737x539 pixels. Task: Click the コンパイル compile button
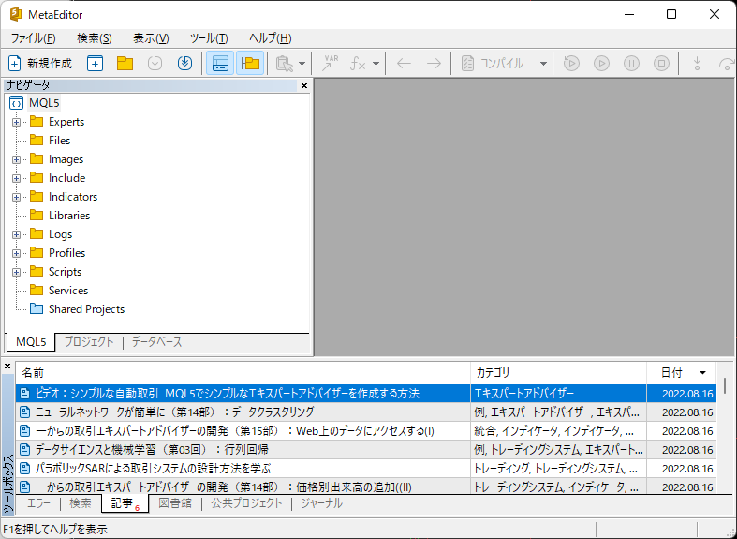494,63
